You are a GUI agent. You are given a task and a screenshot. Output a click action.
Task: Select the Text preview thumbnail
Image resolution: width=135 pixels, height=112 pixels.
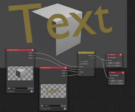coord(53,91)
